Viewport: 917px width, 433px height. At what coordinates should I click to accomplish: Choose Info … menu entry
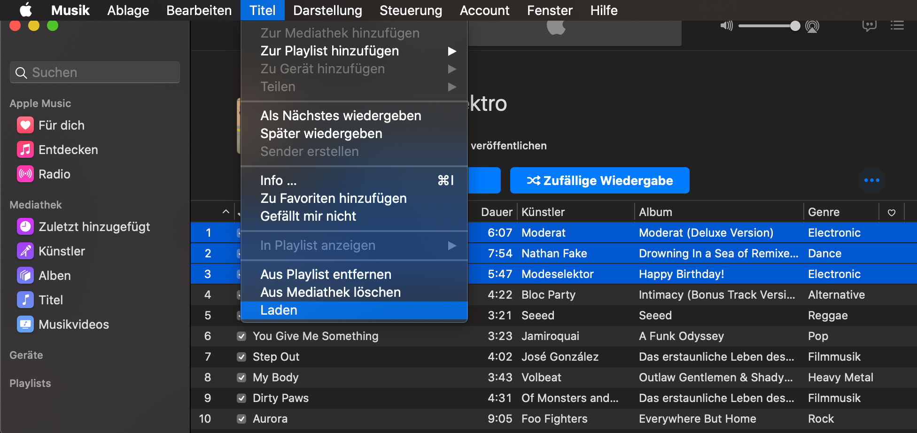[x=354, y=180]
